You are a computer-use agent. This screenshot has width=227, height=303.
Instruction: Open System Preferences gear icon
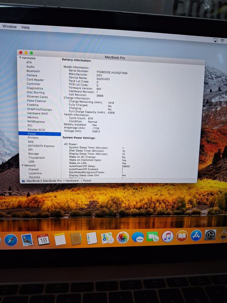(x=210, y=235)
